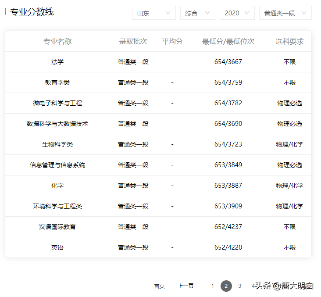This screenshot has height=297, width=321.
Task: Go to 首页 first page
Action: (159, 286)
